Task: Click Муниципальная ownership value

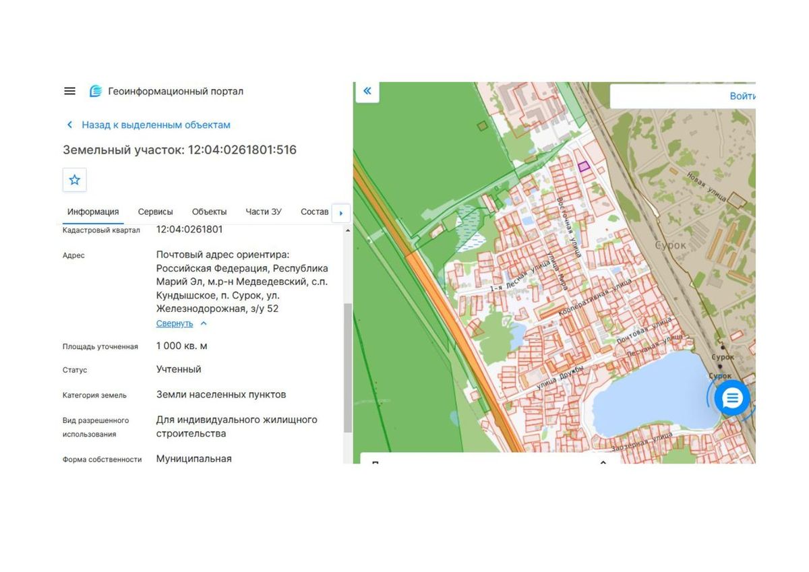Action: tap(194, 458)
